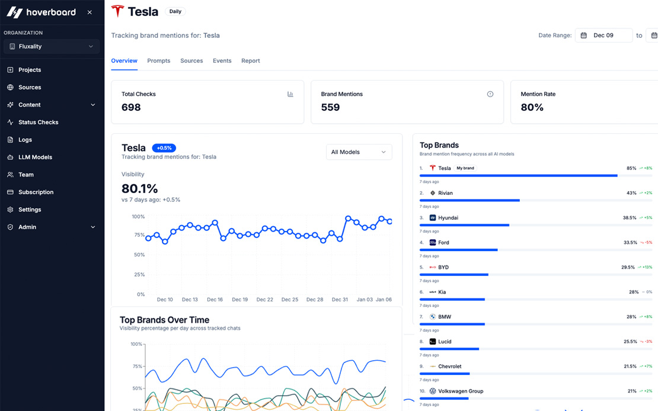
Task: Open the Team page
Action: pyautogui.click(x=52, y=175)
